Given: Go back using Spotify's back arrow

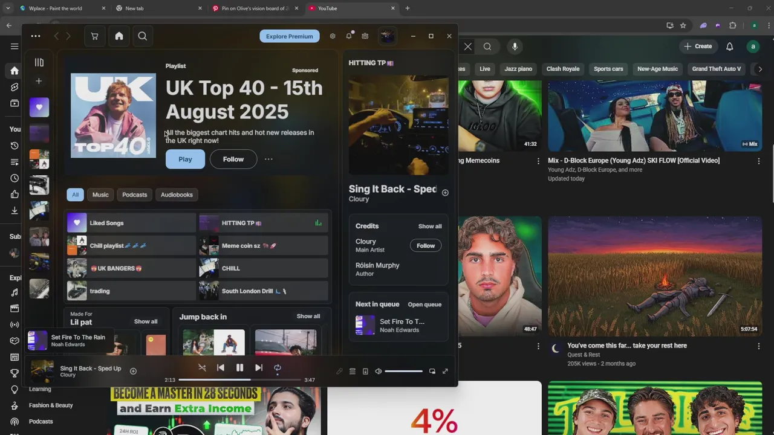Looking at the screenshot, I should tap(56, 36).
